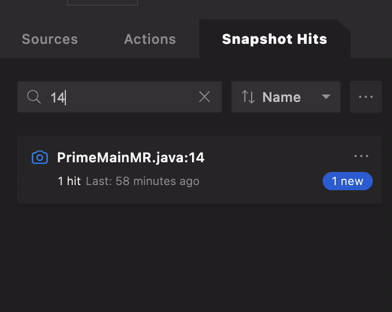Image resolution: width=392 pixels, height=312 pixels.
Task: Open PrimeMainMR.java:14 row's three-dot menu
Action: click(x=361, y=156)
